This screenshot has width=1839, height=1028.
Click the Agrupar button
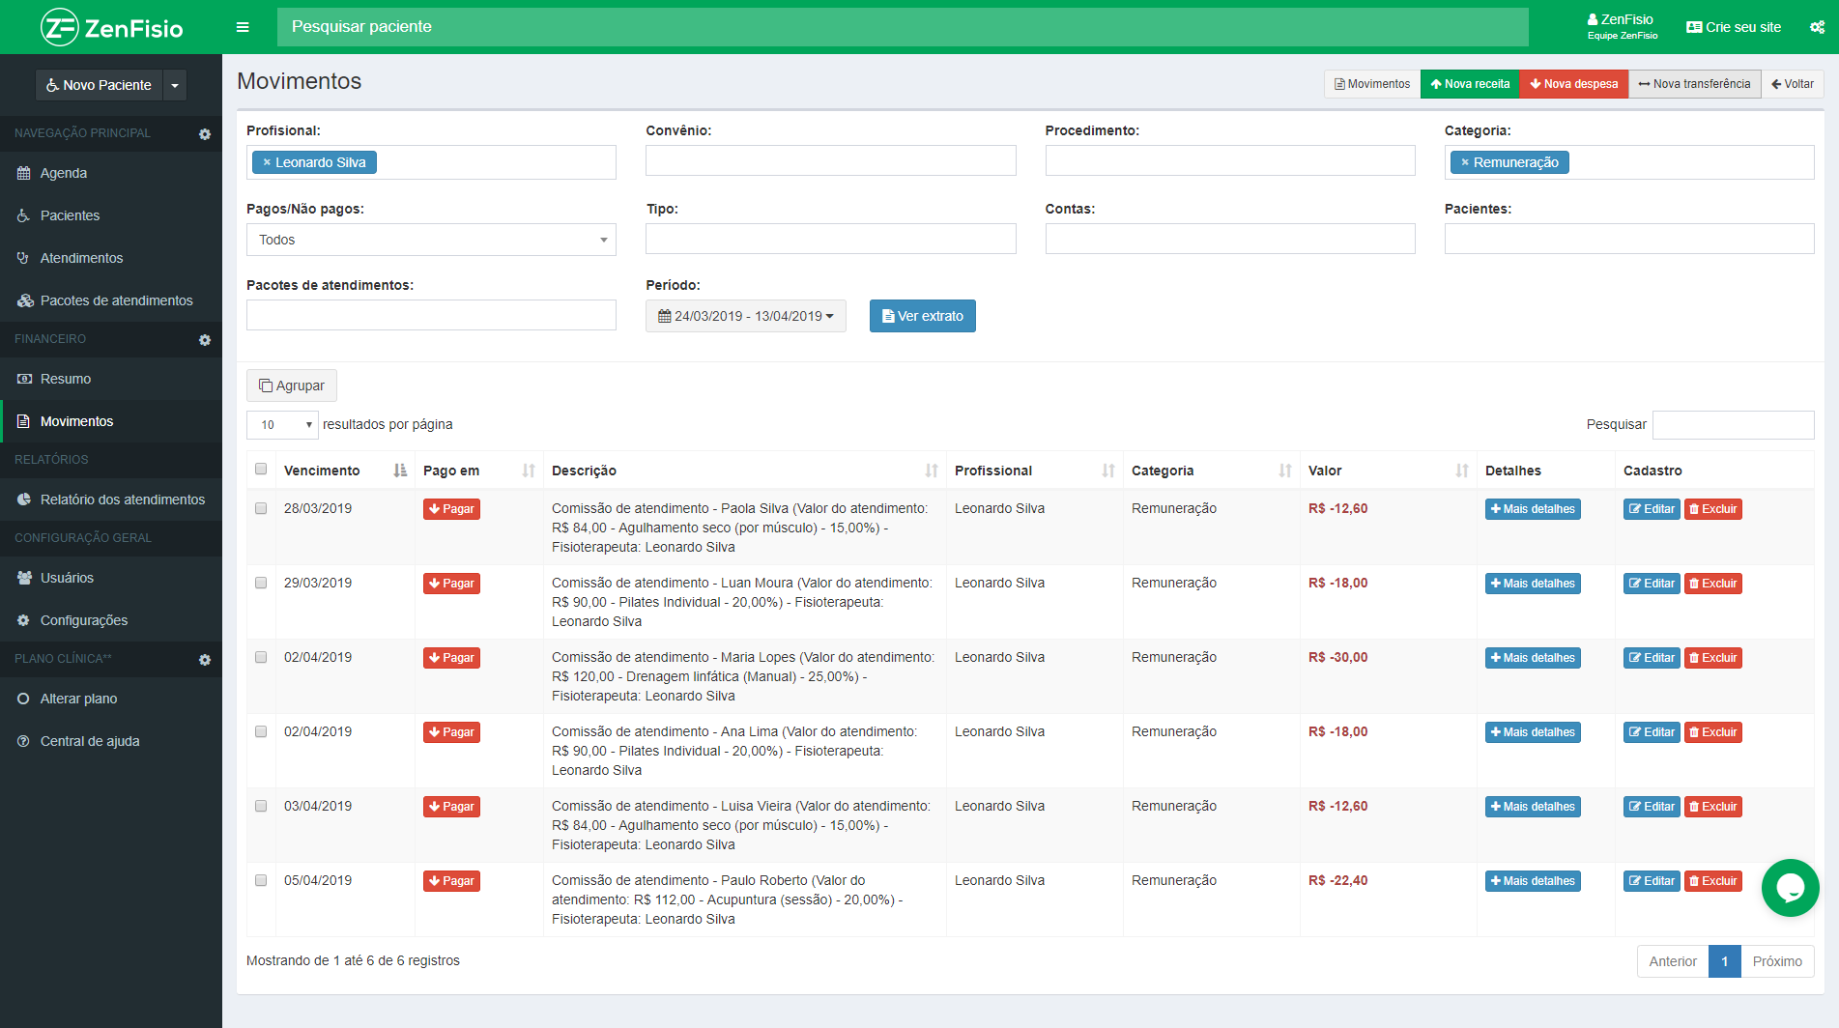(x=292, y=385)
